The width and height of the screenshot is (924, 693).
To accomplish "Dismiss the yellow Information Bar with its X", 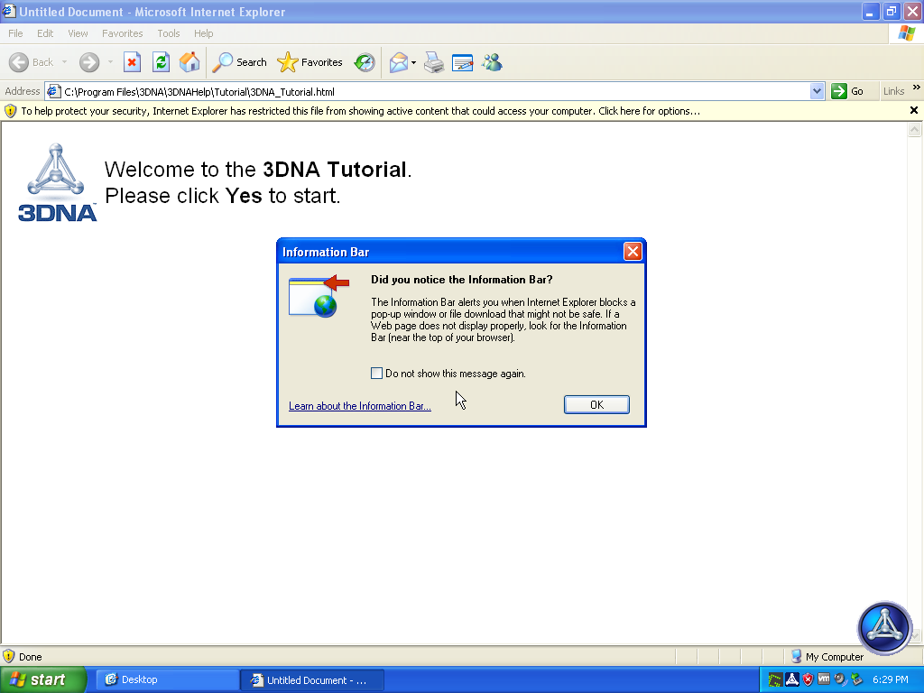I will pos(913,110).
